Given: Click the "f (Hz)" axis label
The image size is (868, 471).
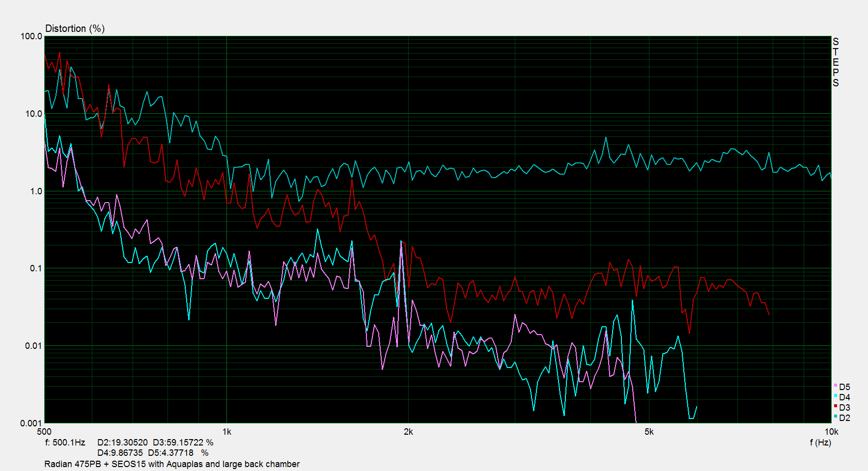Looking at the screenshot, I should pyautogui.click(x=820, y=443).
